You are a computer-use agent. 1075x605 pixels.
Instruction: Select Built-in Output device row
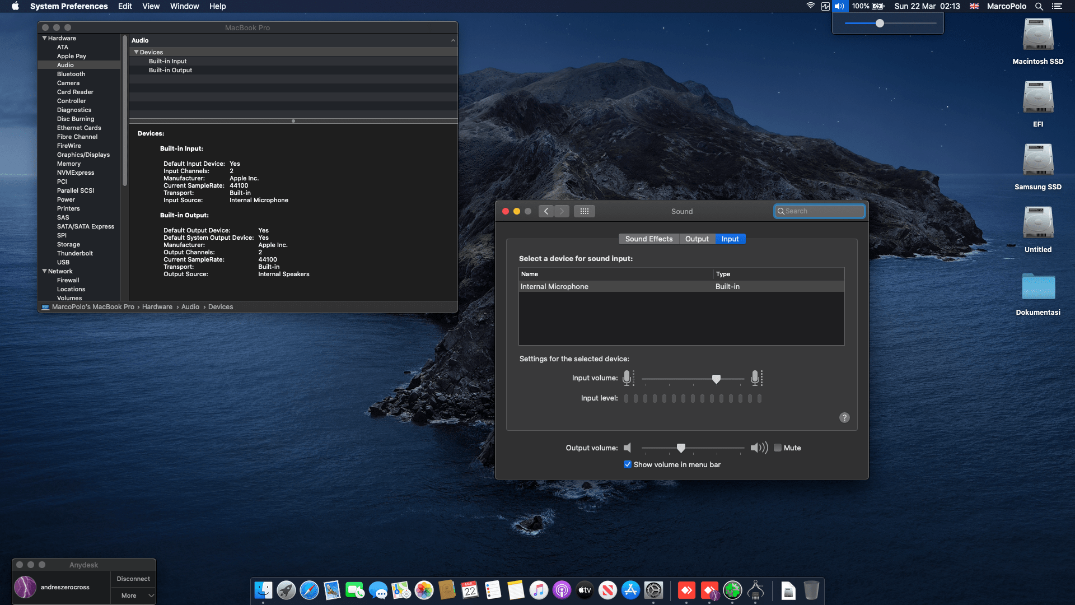[x=293, y=70]
